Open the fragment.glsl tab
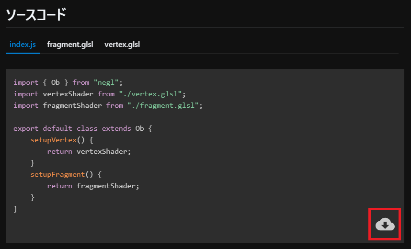Viewport: 411px width, 249px height. [x=70, y=45]
